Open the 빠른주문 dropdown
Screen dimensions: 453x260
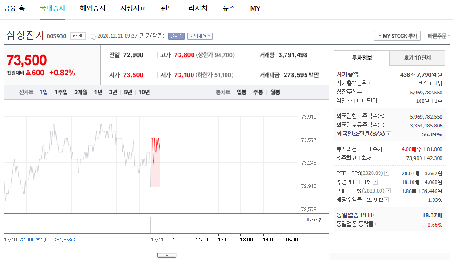pos(439,36)
